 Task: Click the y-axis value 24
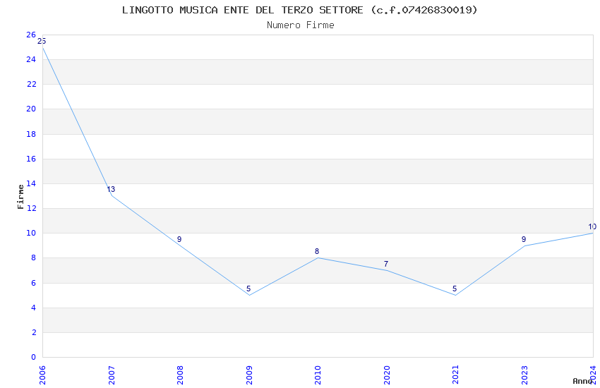31,59
